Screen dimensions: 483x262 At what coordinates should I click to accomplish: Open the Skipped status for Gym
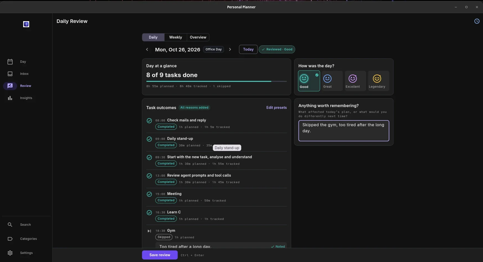[x=164, y=237]
